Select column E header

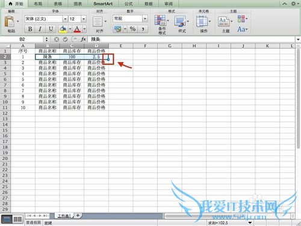[x=121, y=46]
